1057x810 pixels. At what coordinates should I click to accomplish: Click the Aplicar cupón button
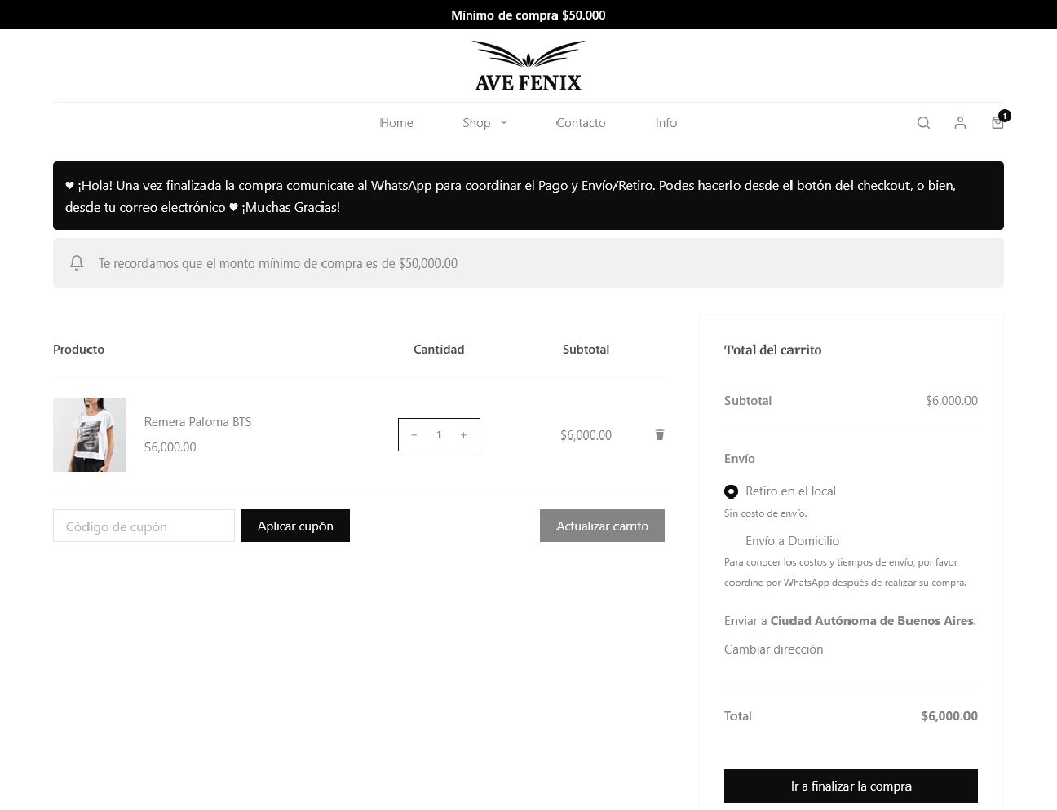click(295, 526)
